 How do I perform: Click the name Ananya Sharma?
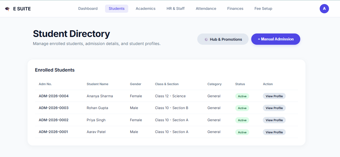(x=100, y=96)
